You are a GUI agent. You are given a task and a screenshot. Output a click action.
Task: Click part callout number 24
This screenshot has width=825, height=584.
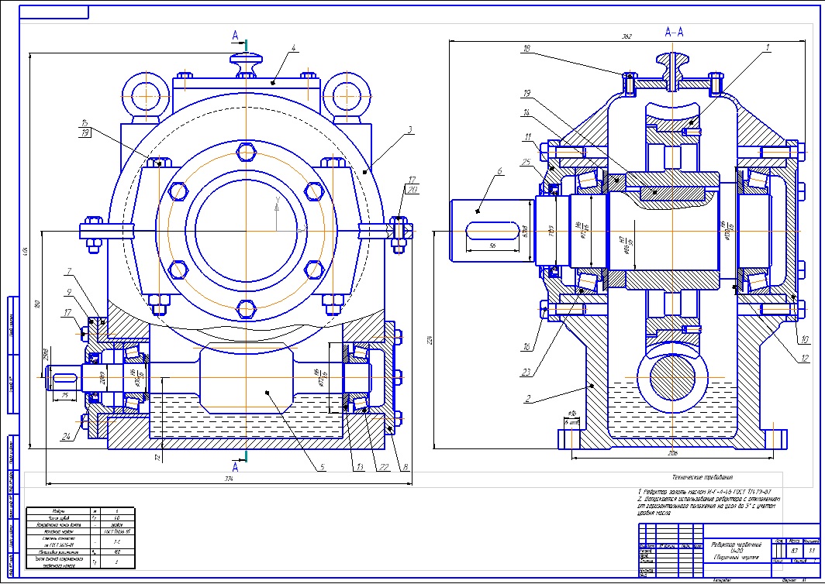(66, 436)
